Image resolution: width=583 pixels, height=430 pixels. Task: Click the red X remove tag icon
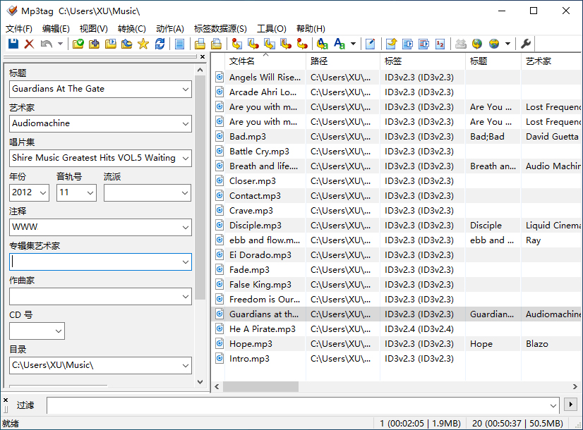pos(29,44)
